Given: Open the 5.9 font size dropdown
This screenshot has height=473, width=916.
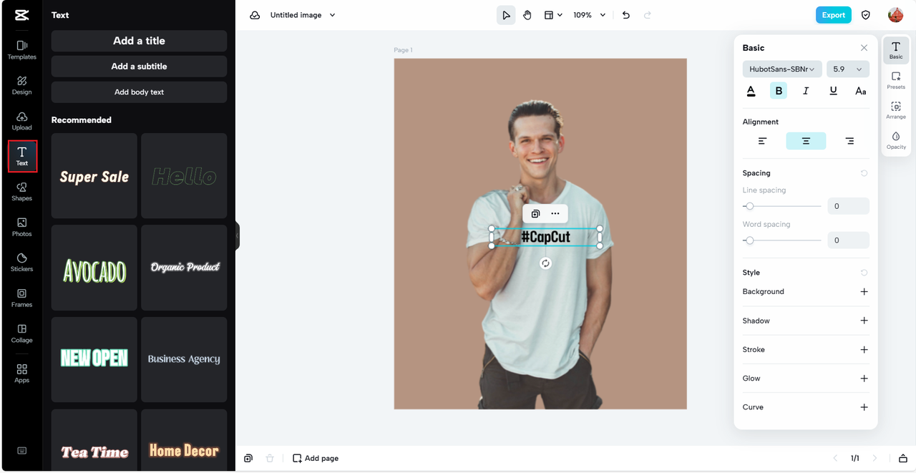Looking at the screenshot, I should coord(848,69).
